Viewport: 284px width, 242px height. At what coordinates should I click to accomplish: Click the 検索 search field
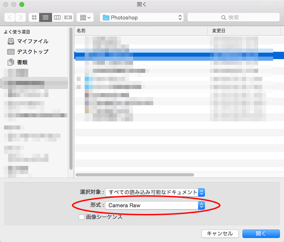click(233, 17)
